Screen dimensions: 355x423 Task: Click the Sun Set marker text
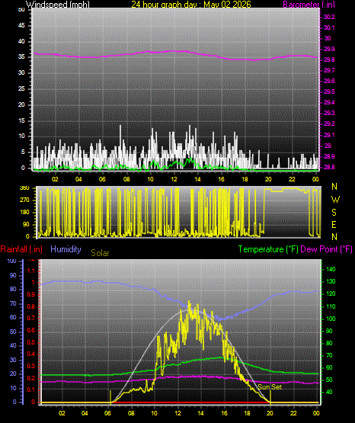270,387
